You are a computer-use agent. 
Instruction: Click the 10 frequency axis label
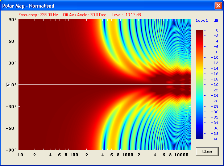point(20,155)
